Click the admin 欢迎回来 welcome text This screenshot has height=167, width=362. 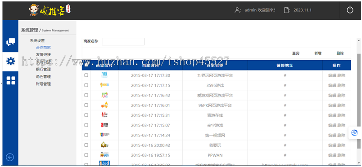260,10
